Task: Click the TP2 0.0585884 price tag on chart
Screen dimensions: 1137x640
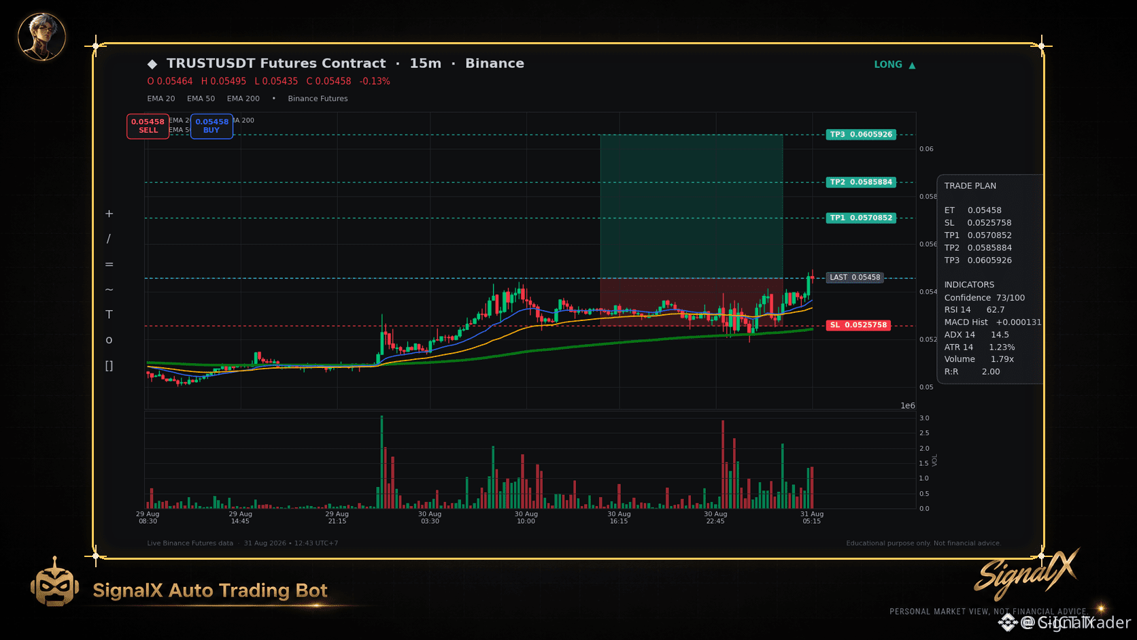Action: (861, 182)
